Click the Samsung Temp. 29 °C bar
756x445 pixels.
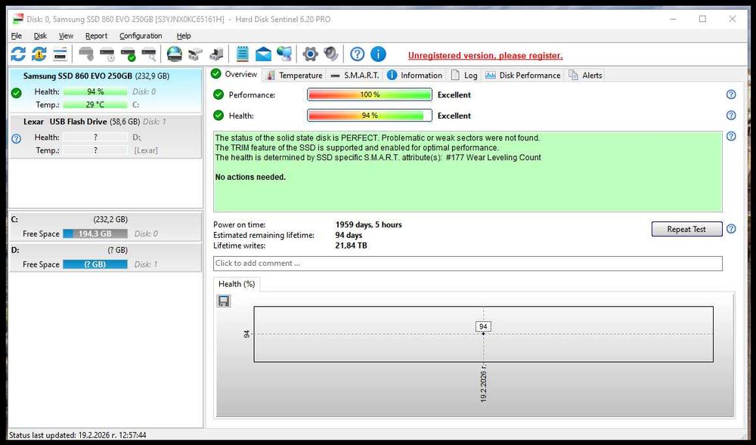coord(95,104)
